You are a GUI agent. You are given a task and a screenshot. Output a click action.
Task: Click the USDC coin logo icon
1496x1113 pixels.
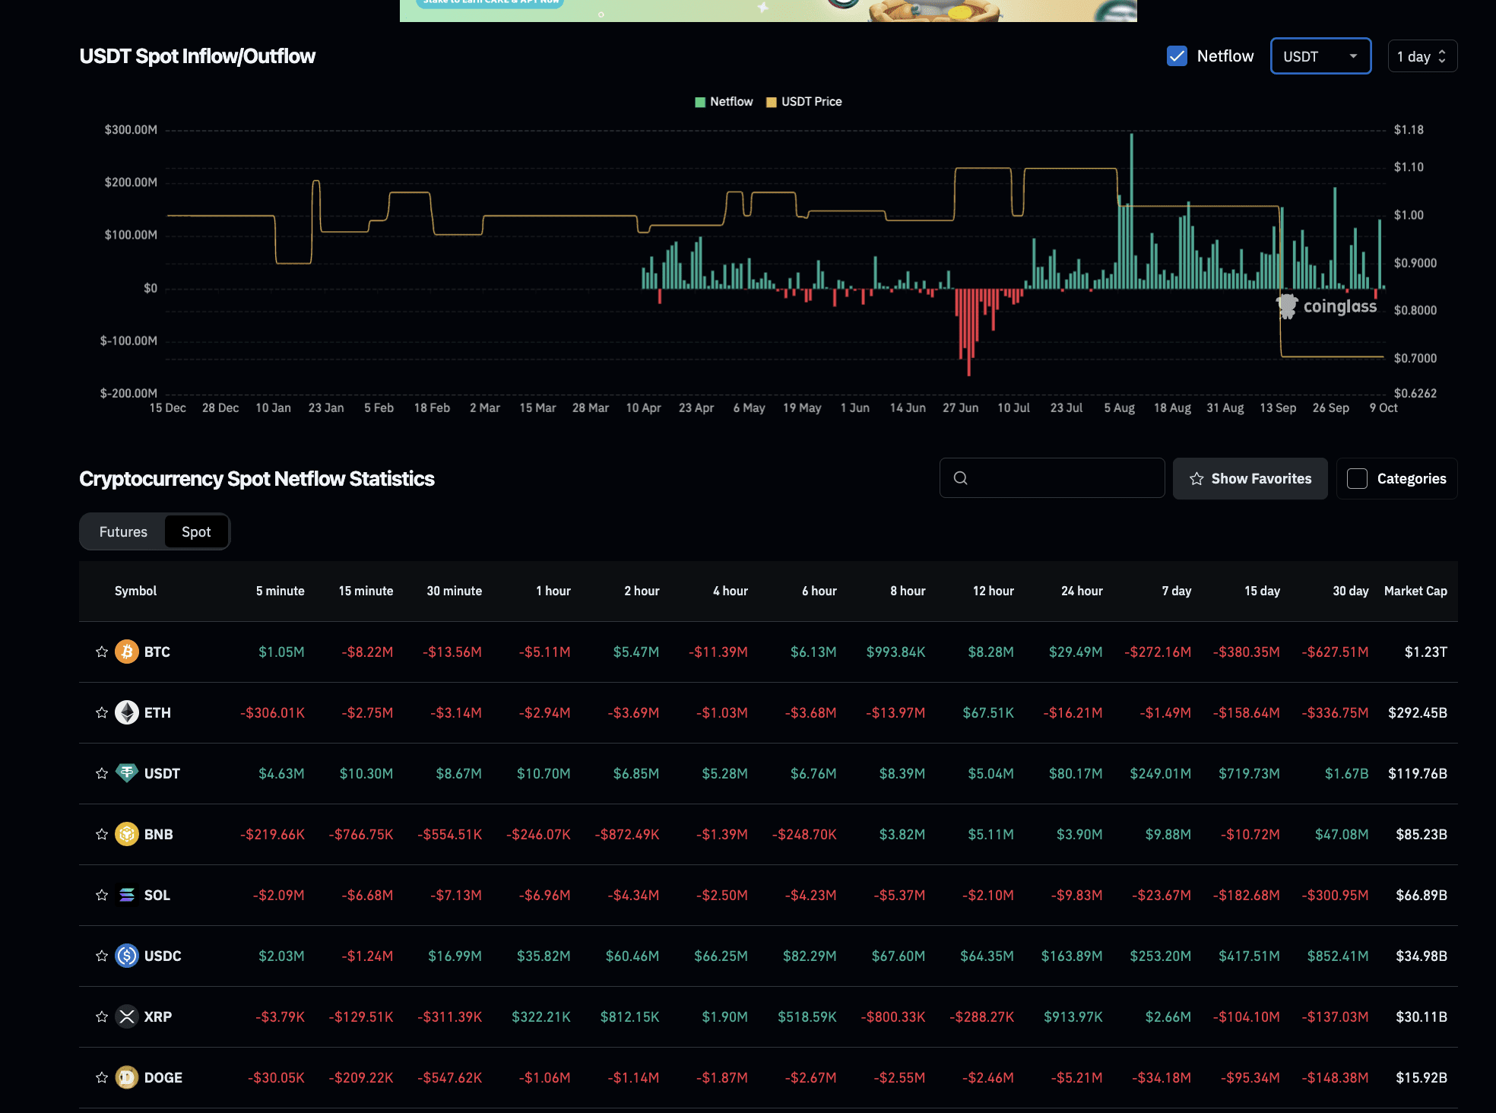127,956
